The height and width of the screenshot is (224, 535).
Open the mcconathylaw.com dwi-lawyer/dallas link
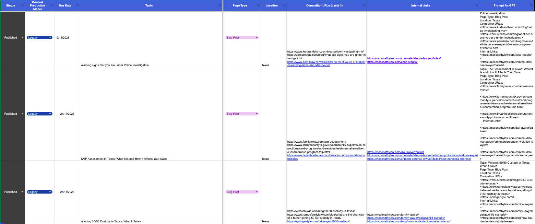pyautogui.click(x=396, y=152)
